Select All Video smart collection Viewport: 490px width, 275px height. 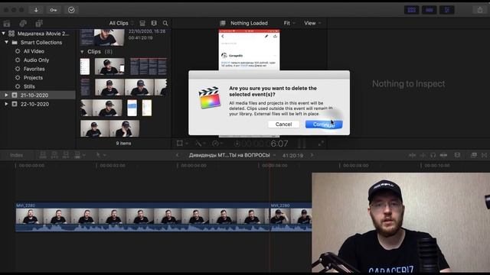[34, 51]
